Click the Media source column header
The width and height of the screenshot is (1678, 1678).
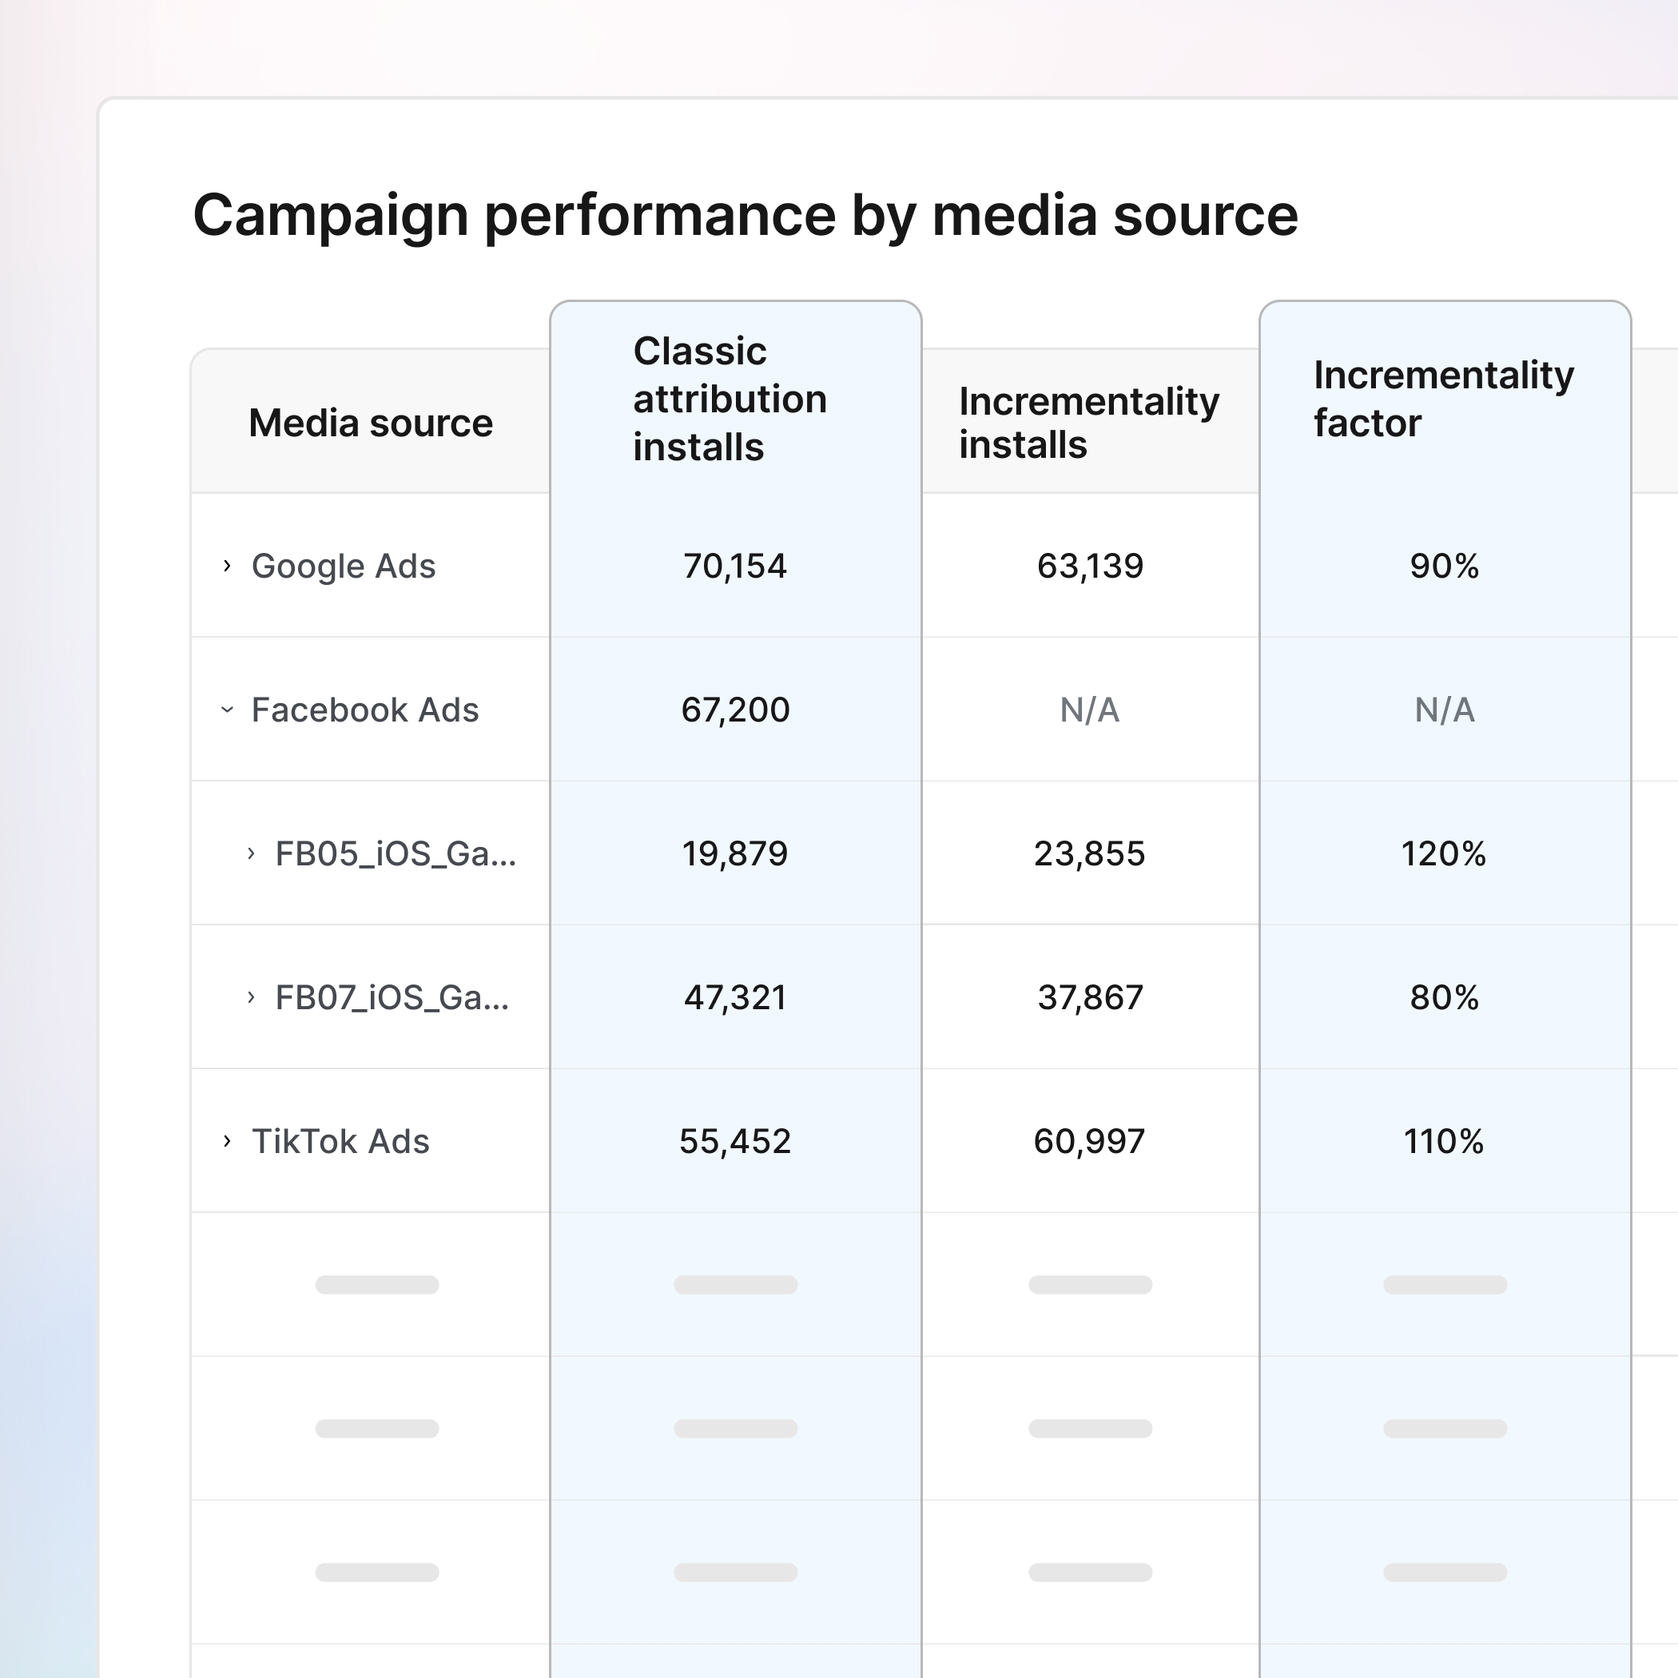click(x=370, y=423)
